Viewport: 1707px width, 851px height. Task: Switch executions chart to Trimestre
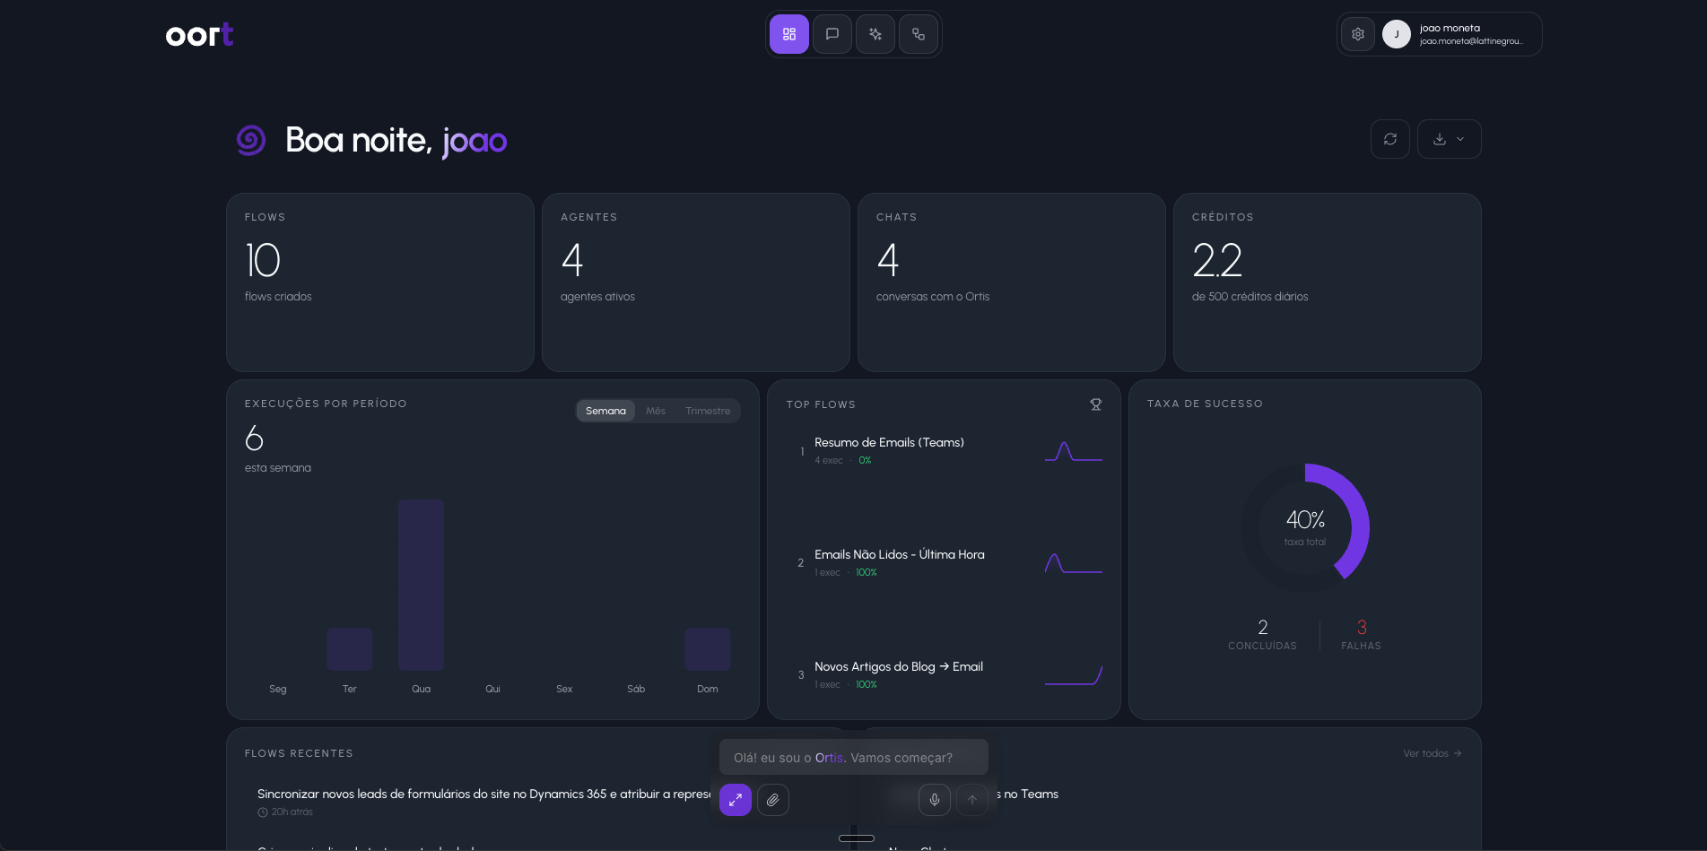707,411
